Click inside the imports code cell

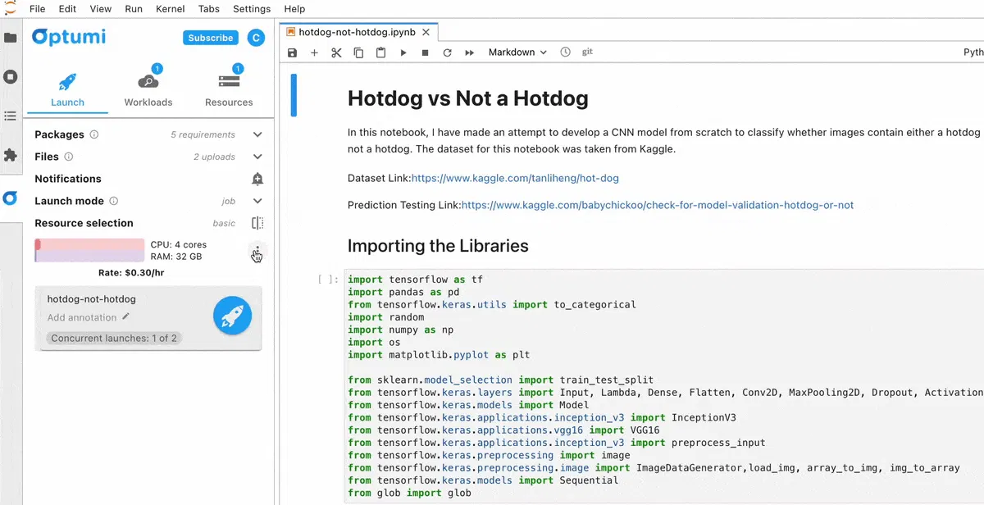[x=664, y=386]
